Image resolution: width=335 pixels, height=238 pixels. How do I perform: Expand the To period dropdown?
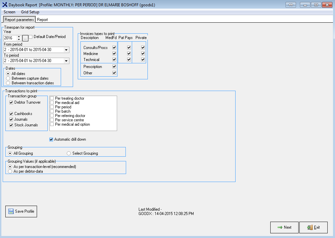tap(66, 61)
